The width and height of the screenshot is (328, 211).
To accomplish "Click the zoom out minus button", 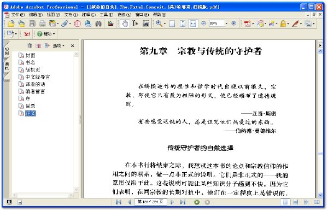I will tap(203, 24).
